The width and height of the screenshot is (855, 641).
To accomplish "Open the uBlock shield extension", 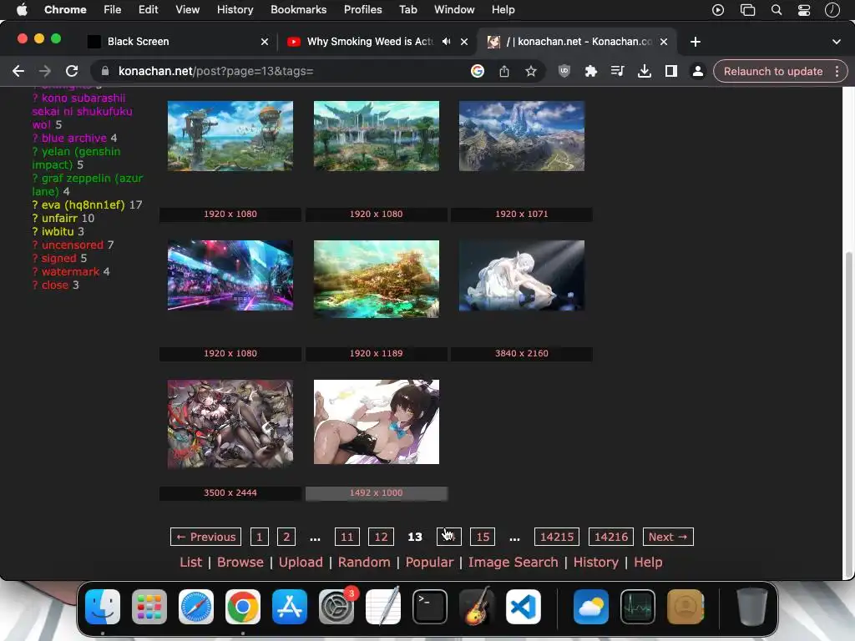I will [x=564, y=71].
